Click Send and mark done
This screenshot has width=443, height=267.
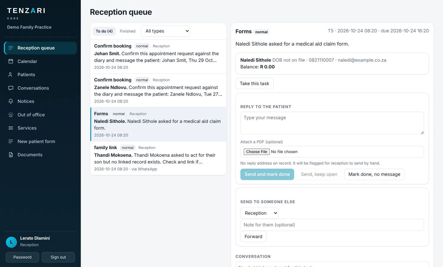coord(267,174)
